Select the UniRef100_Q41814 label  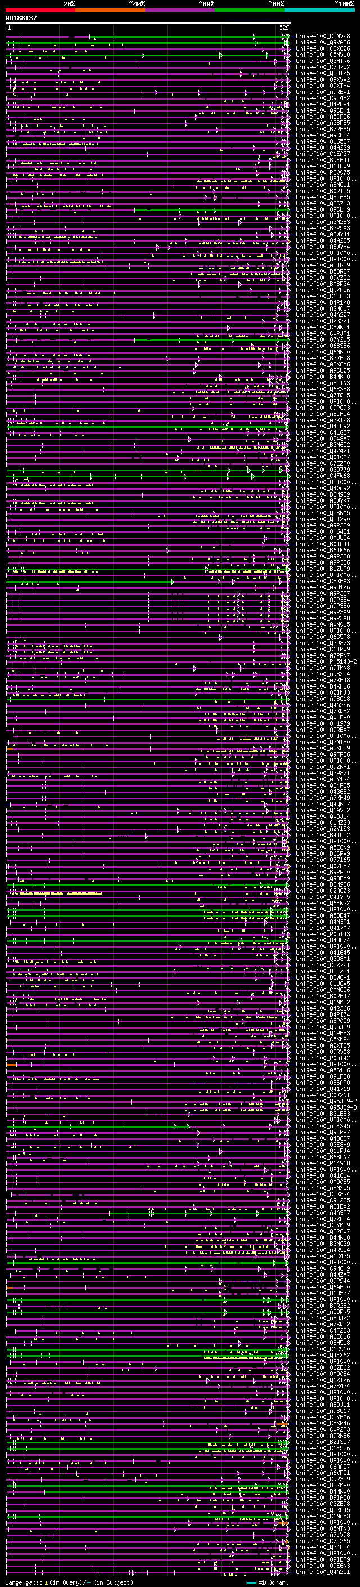point(323,1175)
